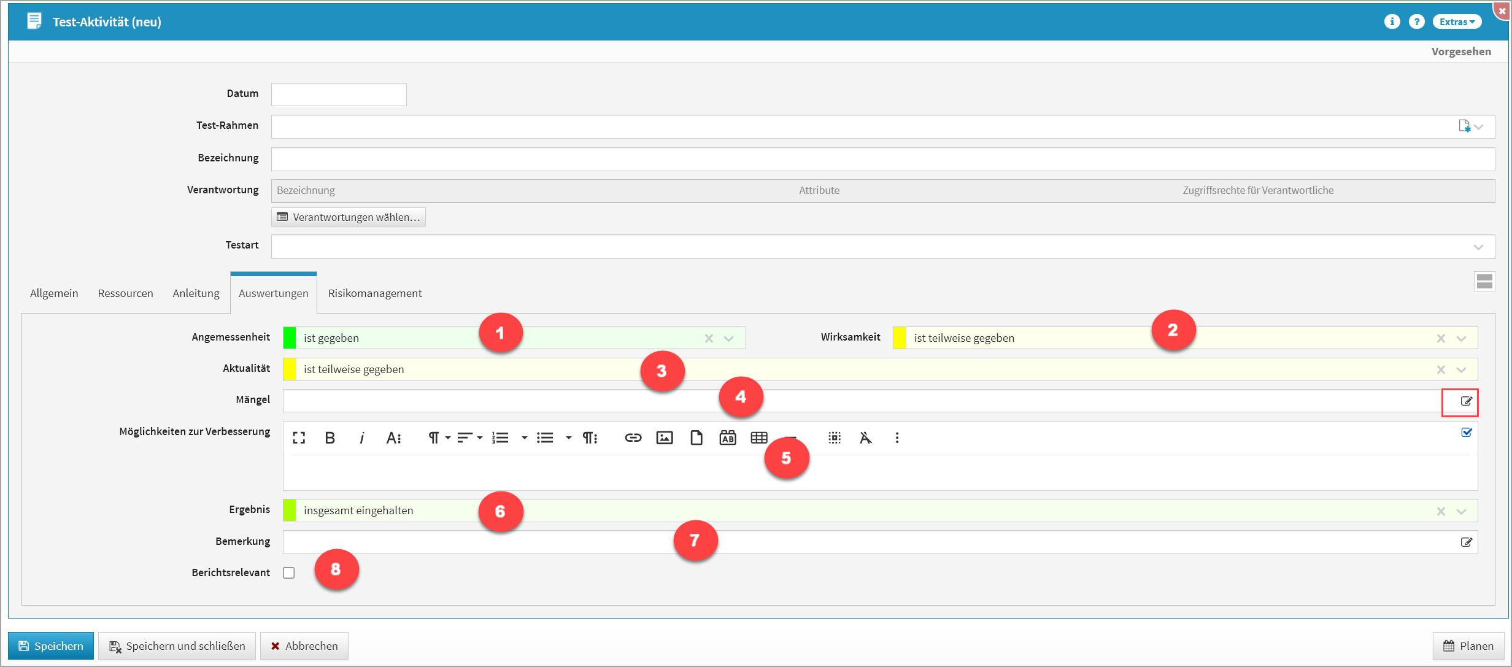Expand the Testart dropdown

(1478, 247)
